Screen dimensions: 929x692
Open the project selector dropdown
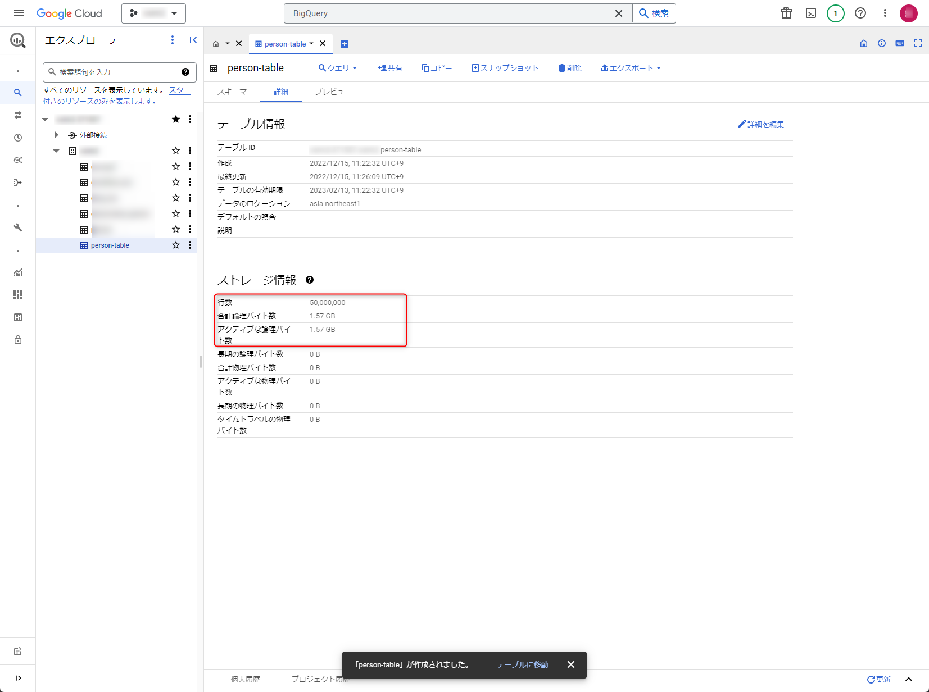pos(153,13)
